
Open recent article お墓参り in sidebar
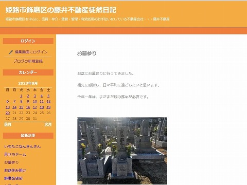coord(11,162)
